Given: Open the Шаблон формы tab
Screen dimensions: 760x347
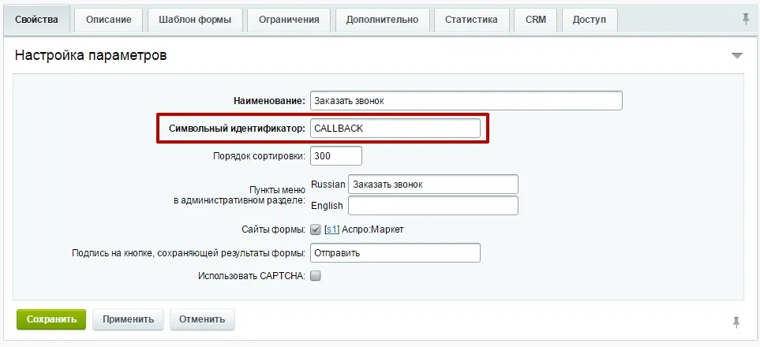Looking at the screenshot, I should coord(195,20).
